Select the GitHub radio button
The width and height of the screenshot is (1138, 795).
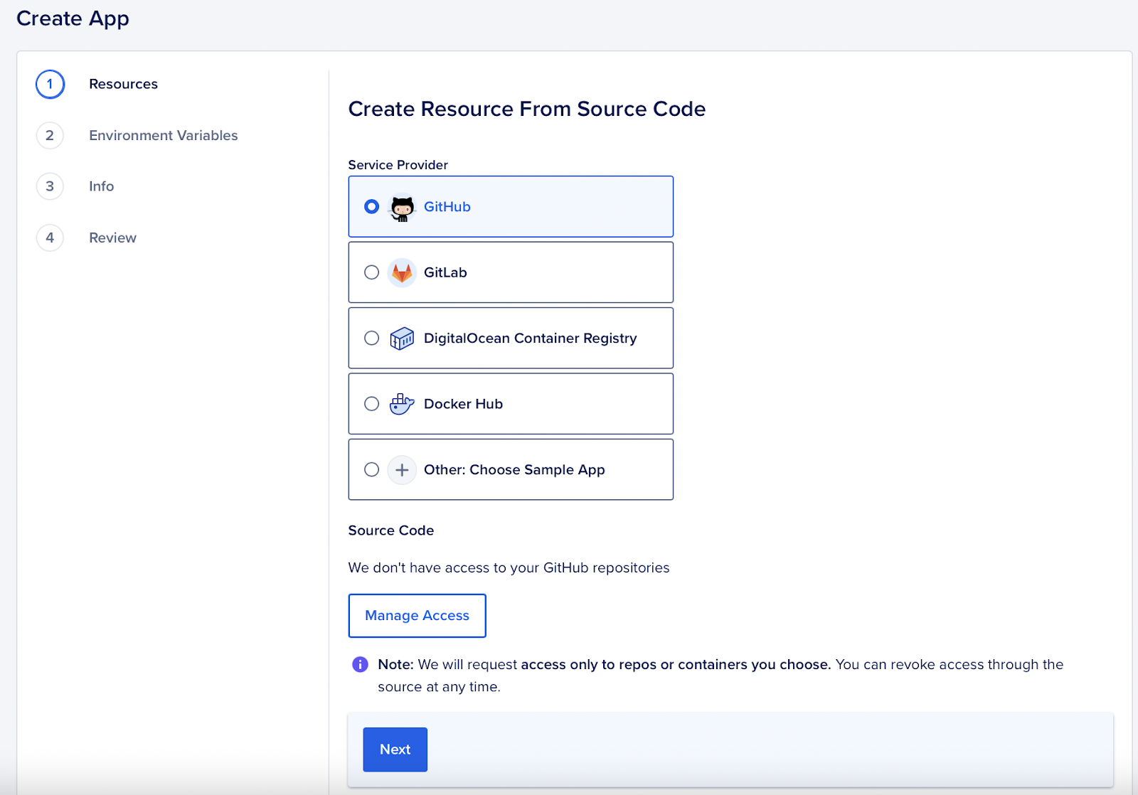371,207
